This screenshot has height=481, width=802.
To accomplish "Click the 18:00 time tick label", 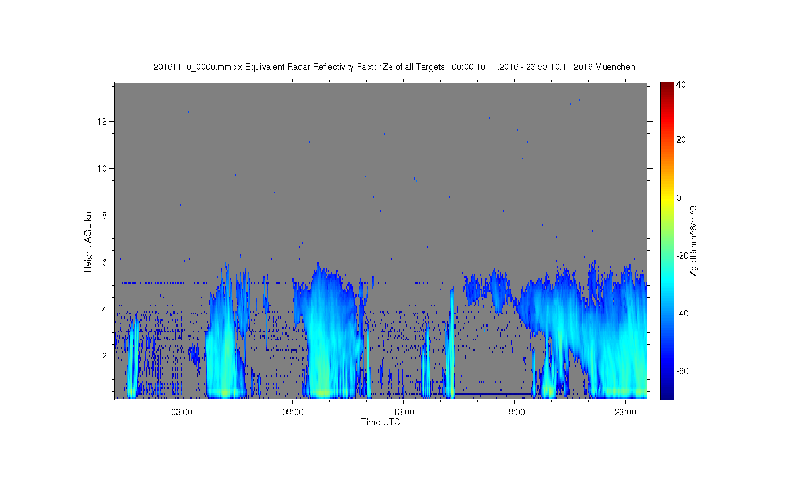I will pyautogui.click(x=514, y=413).
